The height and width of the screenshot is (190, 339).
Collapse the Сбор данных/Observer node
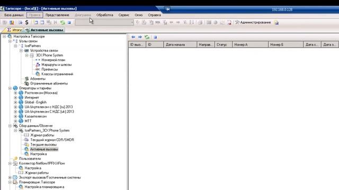[10, 126]
